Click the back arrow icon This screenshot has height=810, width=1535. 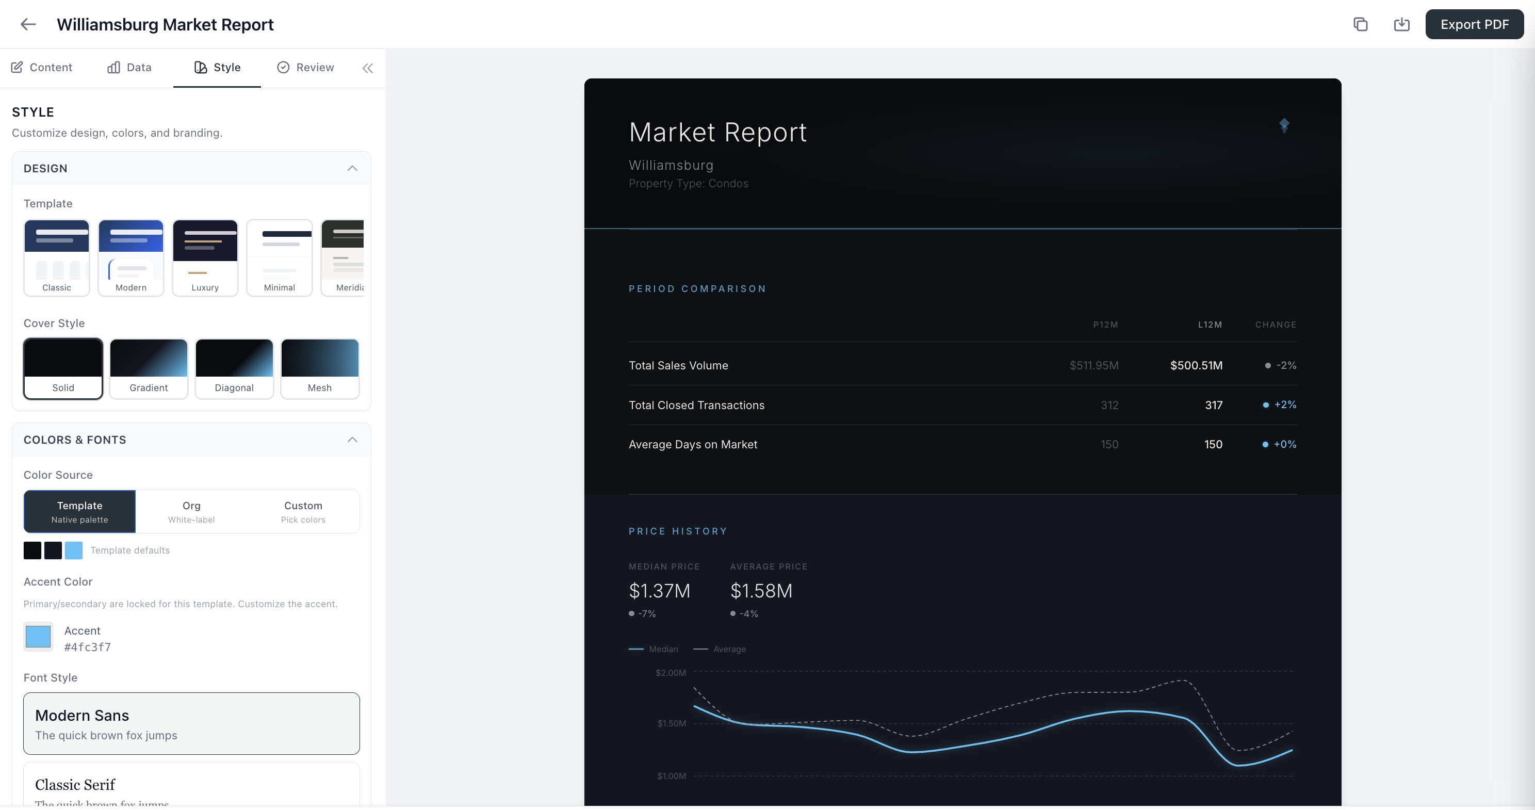(x=28, y=24)
